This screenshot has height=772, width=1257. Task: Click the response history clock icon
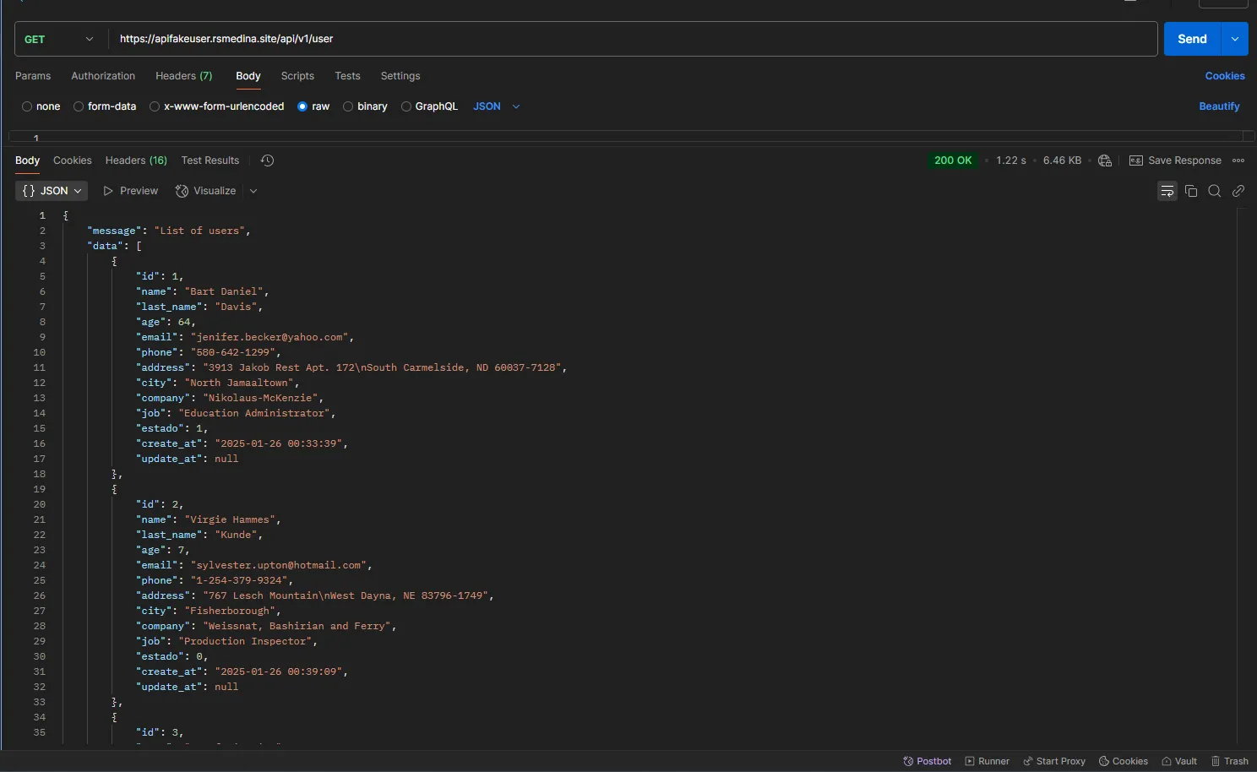(x=267, y=160)
